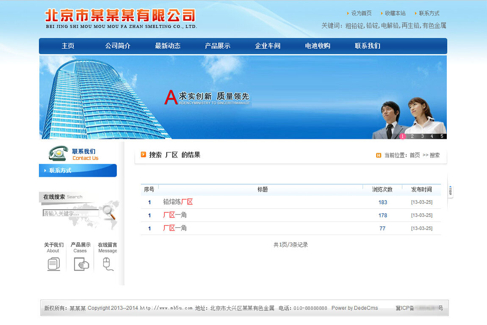Switch banner to slide 2

click(x=412, y=136)
